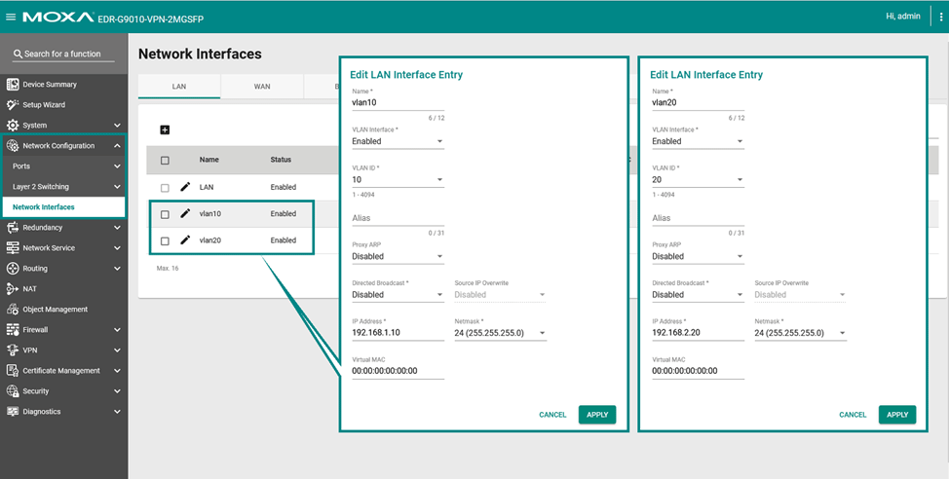Click the pencil edit icon for vlan10
Image resolution: width=949 pixels, height=479 pixels.
185,213
